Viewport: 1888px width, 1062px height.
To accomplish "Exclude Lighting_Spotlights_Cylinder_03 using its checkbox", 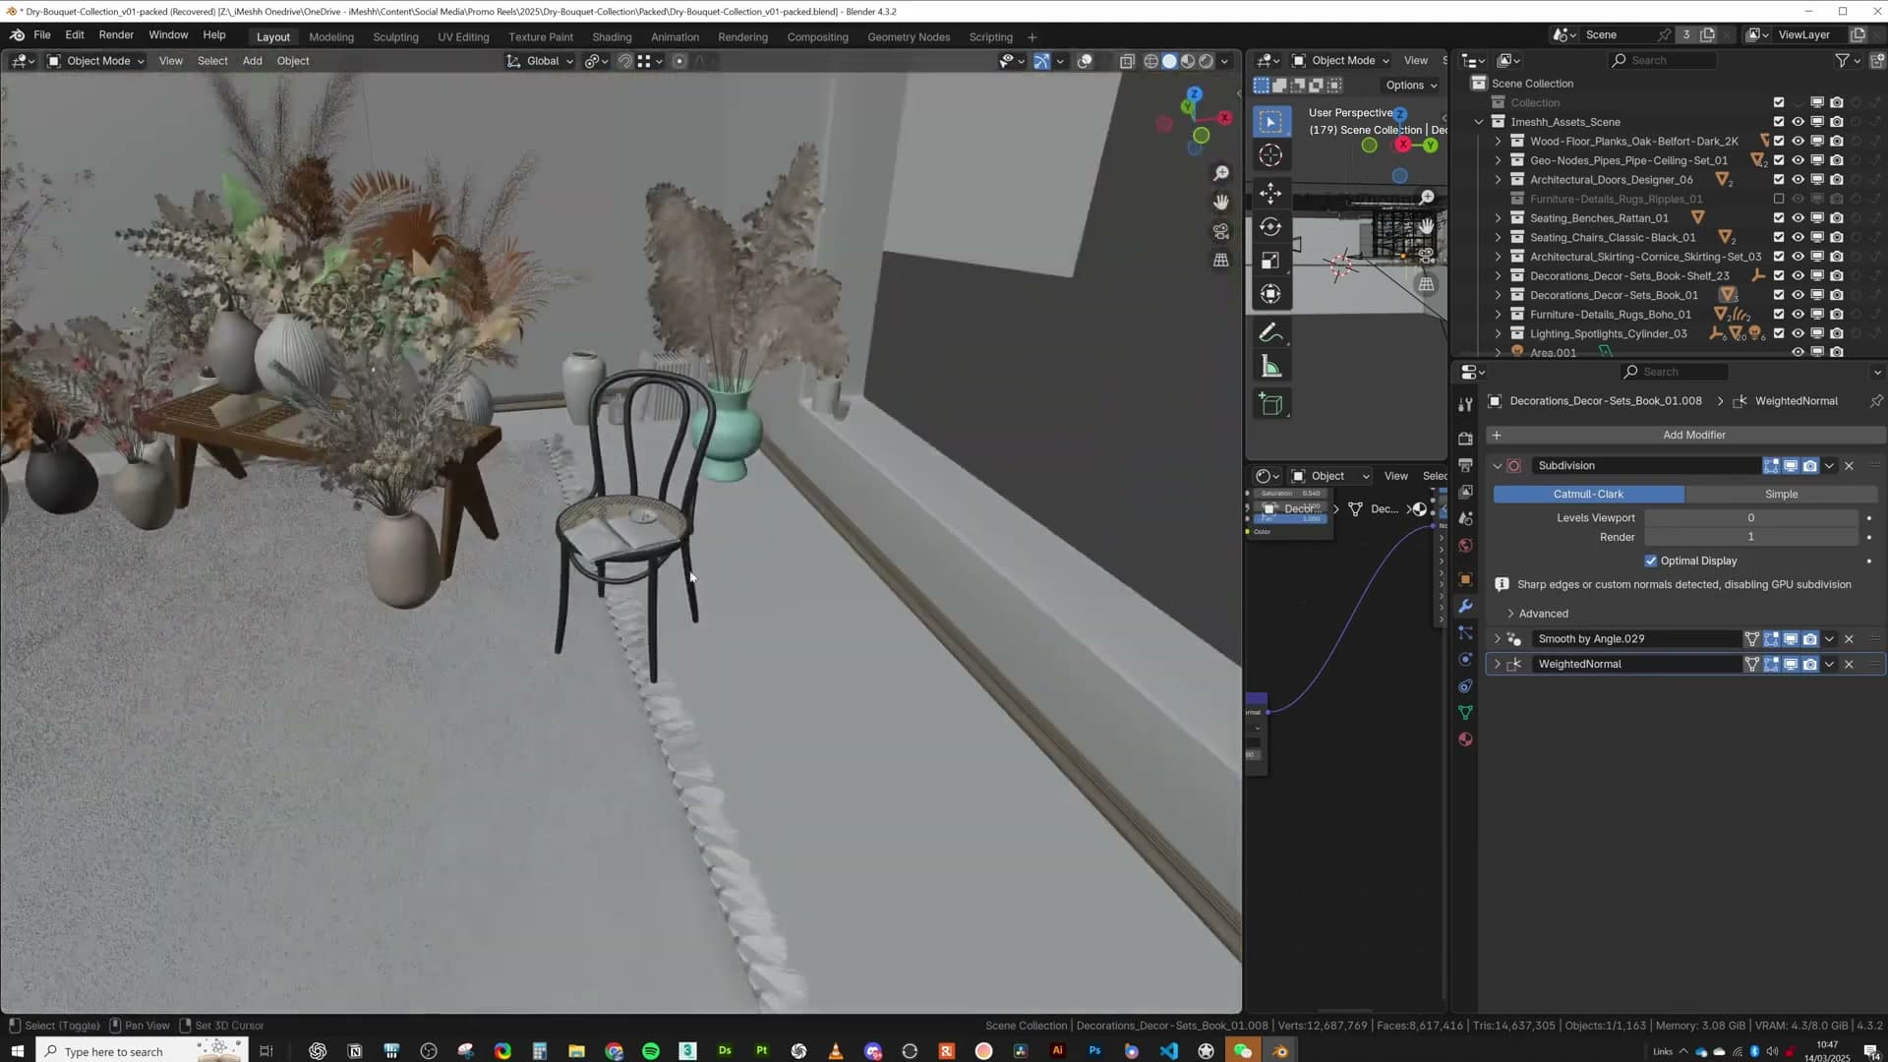I will [1779, 334].
